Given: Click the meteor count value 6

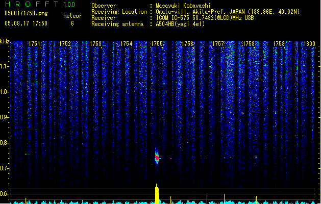Looking at the screenshot, I should (x=72, y=23).
